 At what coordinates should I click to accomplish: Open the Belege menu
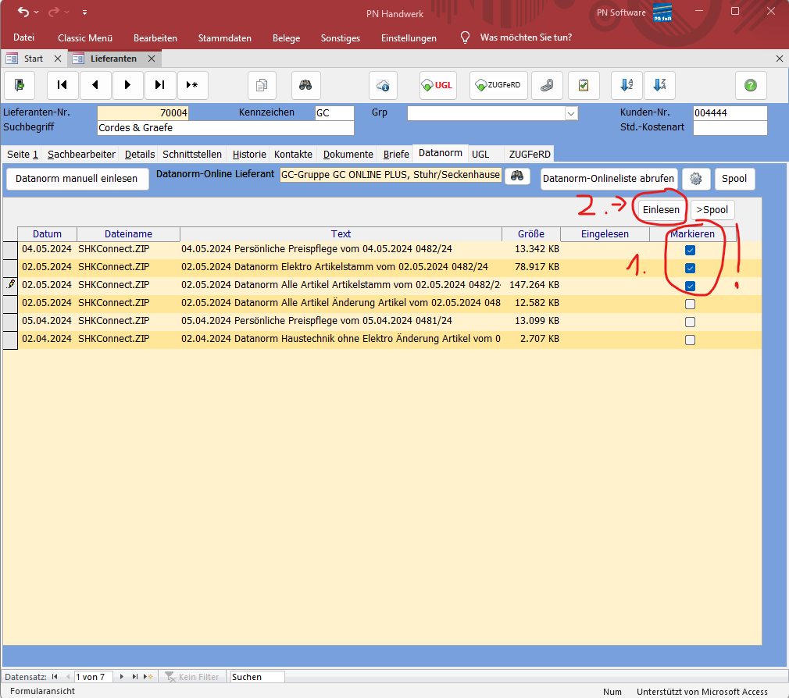point(287,38)
